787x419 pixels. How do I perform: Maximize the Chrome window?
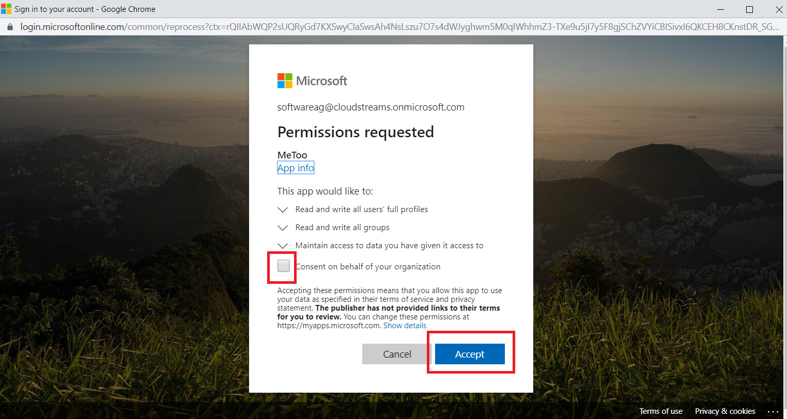pos(749,9)
